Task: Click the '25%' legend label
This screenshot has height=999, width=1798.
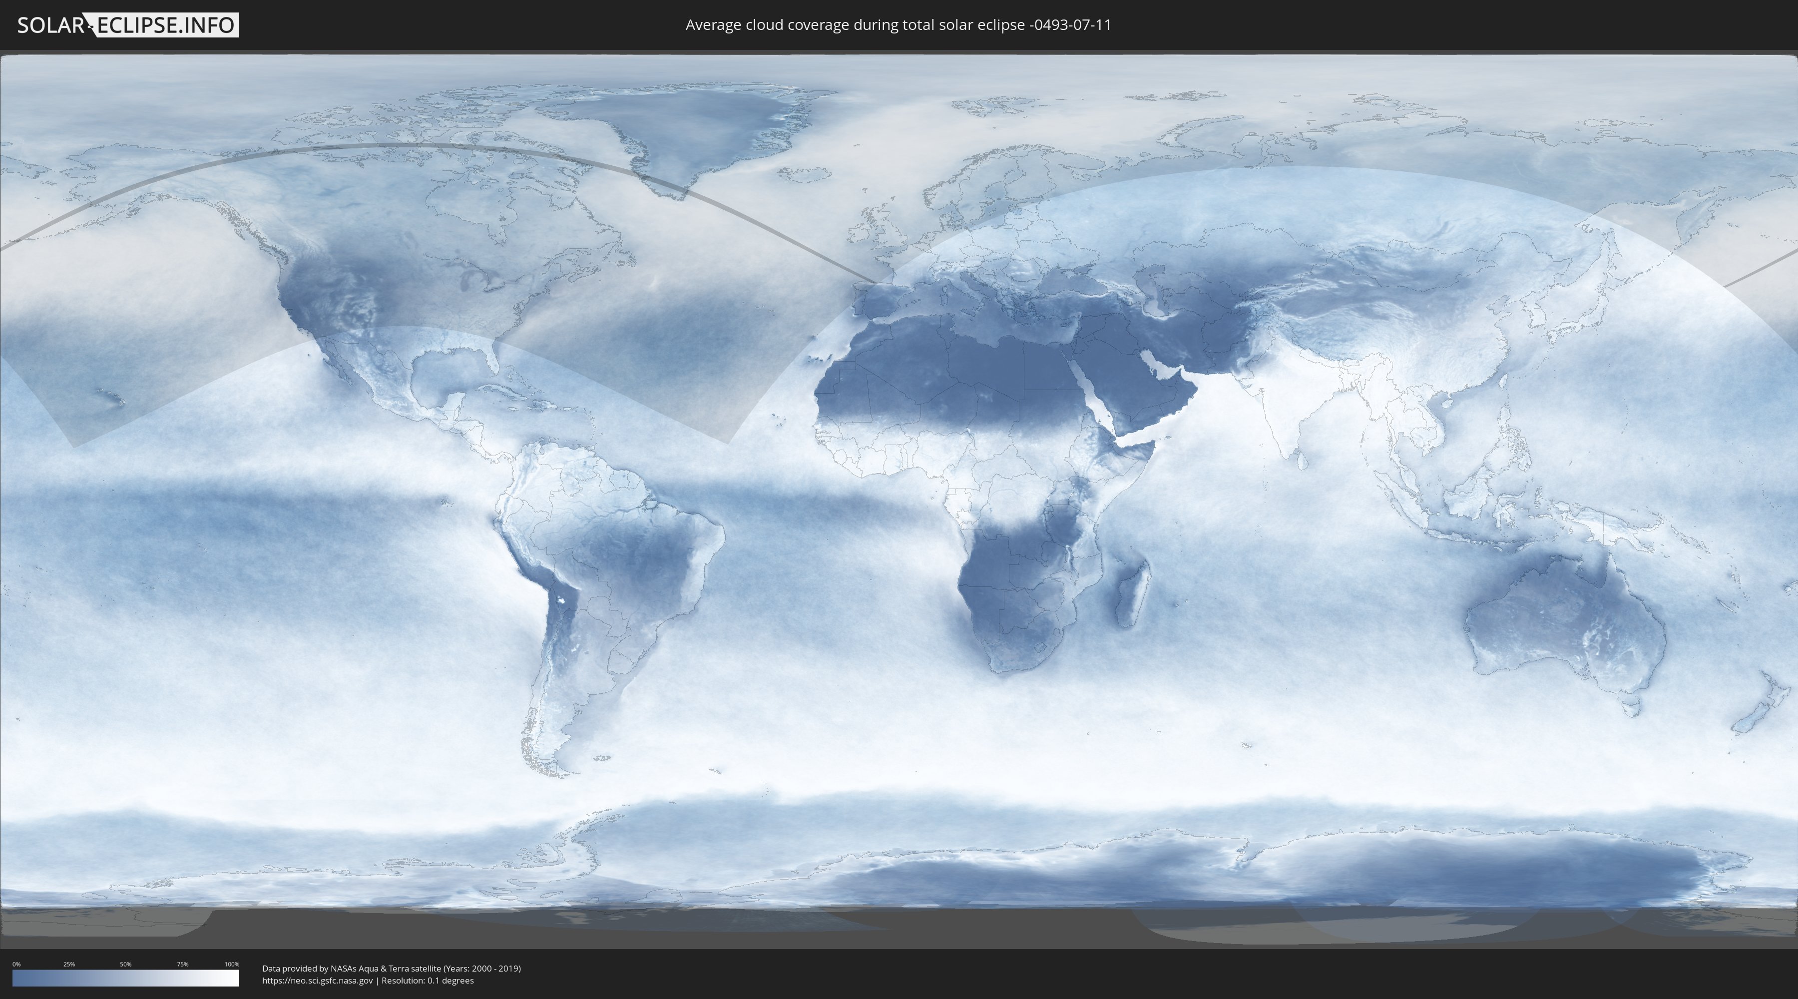Action: pyautogui.click(x=69, y=964)
